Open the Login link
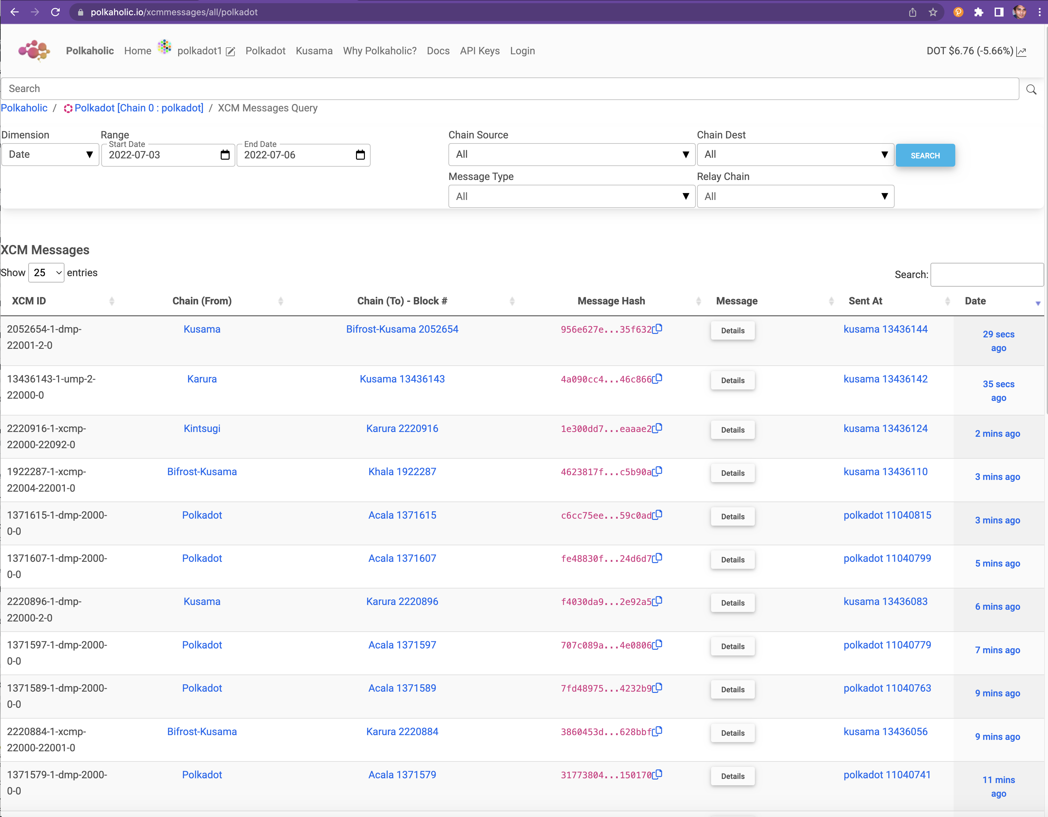1048x817 pixels. pos(522,51)
